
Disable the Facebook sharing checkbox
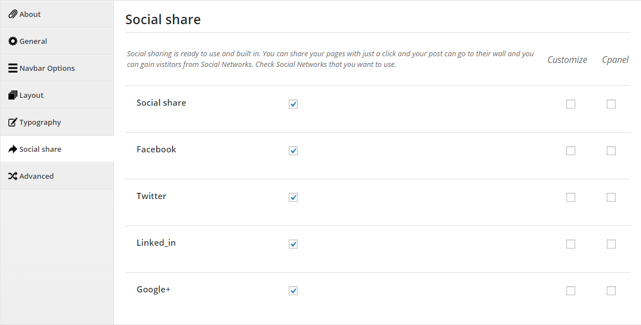(293, 151)
